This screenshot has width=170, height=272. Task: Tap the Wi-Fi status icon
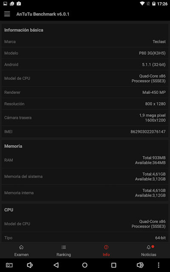(142, 3)
